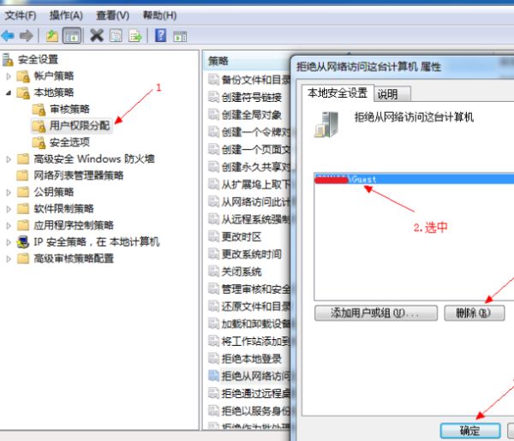The height and width of the screenshot is (441, 514).
Task: Select the 拒绝本地登录 policy item
Action: [x=251, y=359]
